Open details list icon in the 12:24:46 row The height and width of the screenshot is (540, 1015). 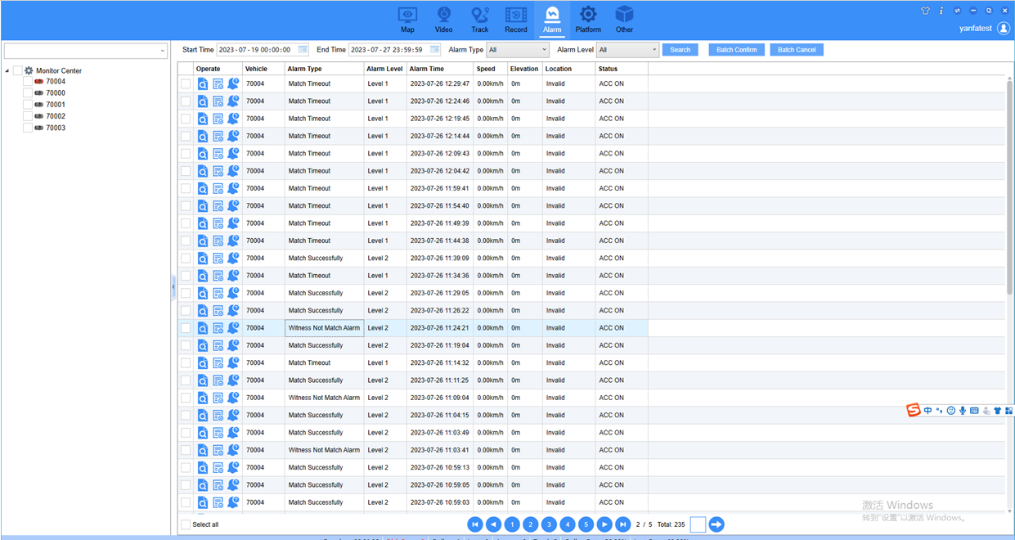[218, 101]
